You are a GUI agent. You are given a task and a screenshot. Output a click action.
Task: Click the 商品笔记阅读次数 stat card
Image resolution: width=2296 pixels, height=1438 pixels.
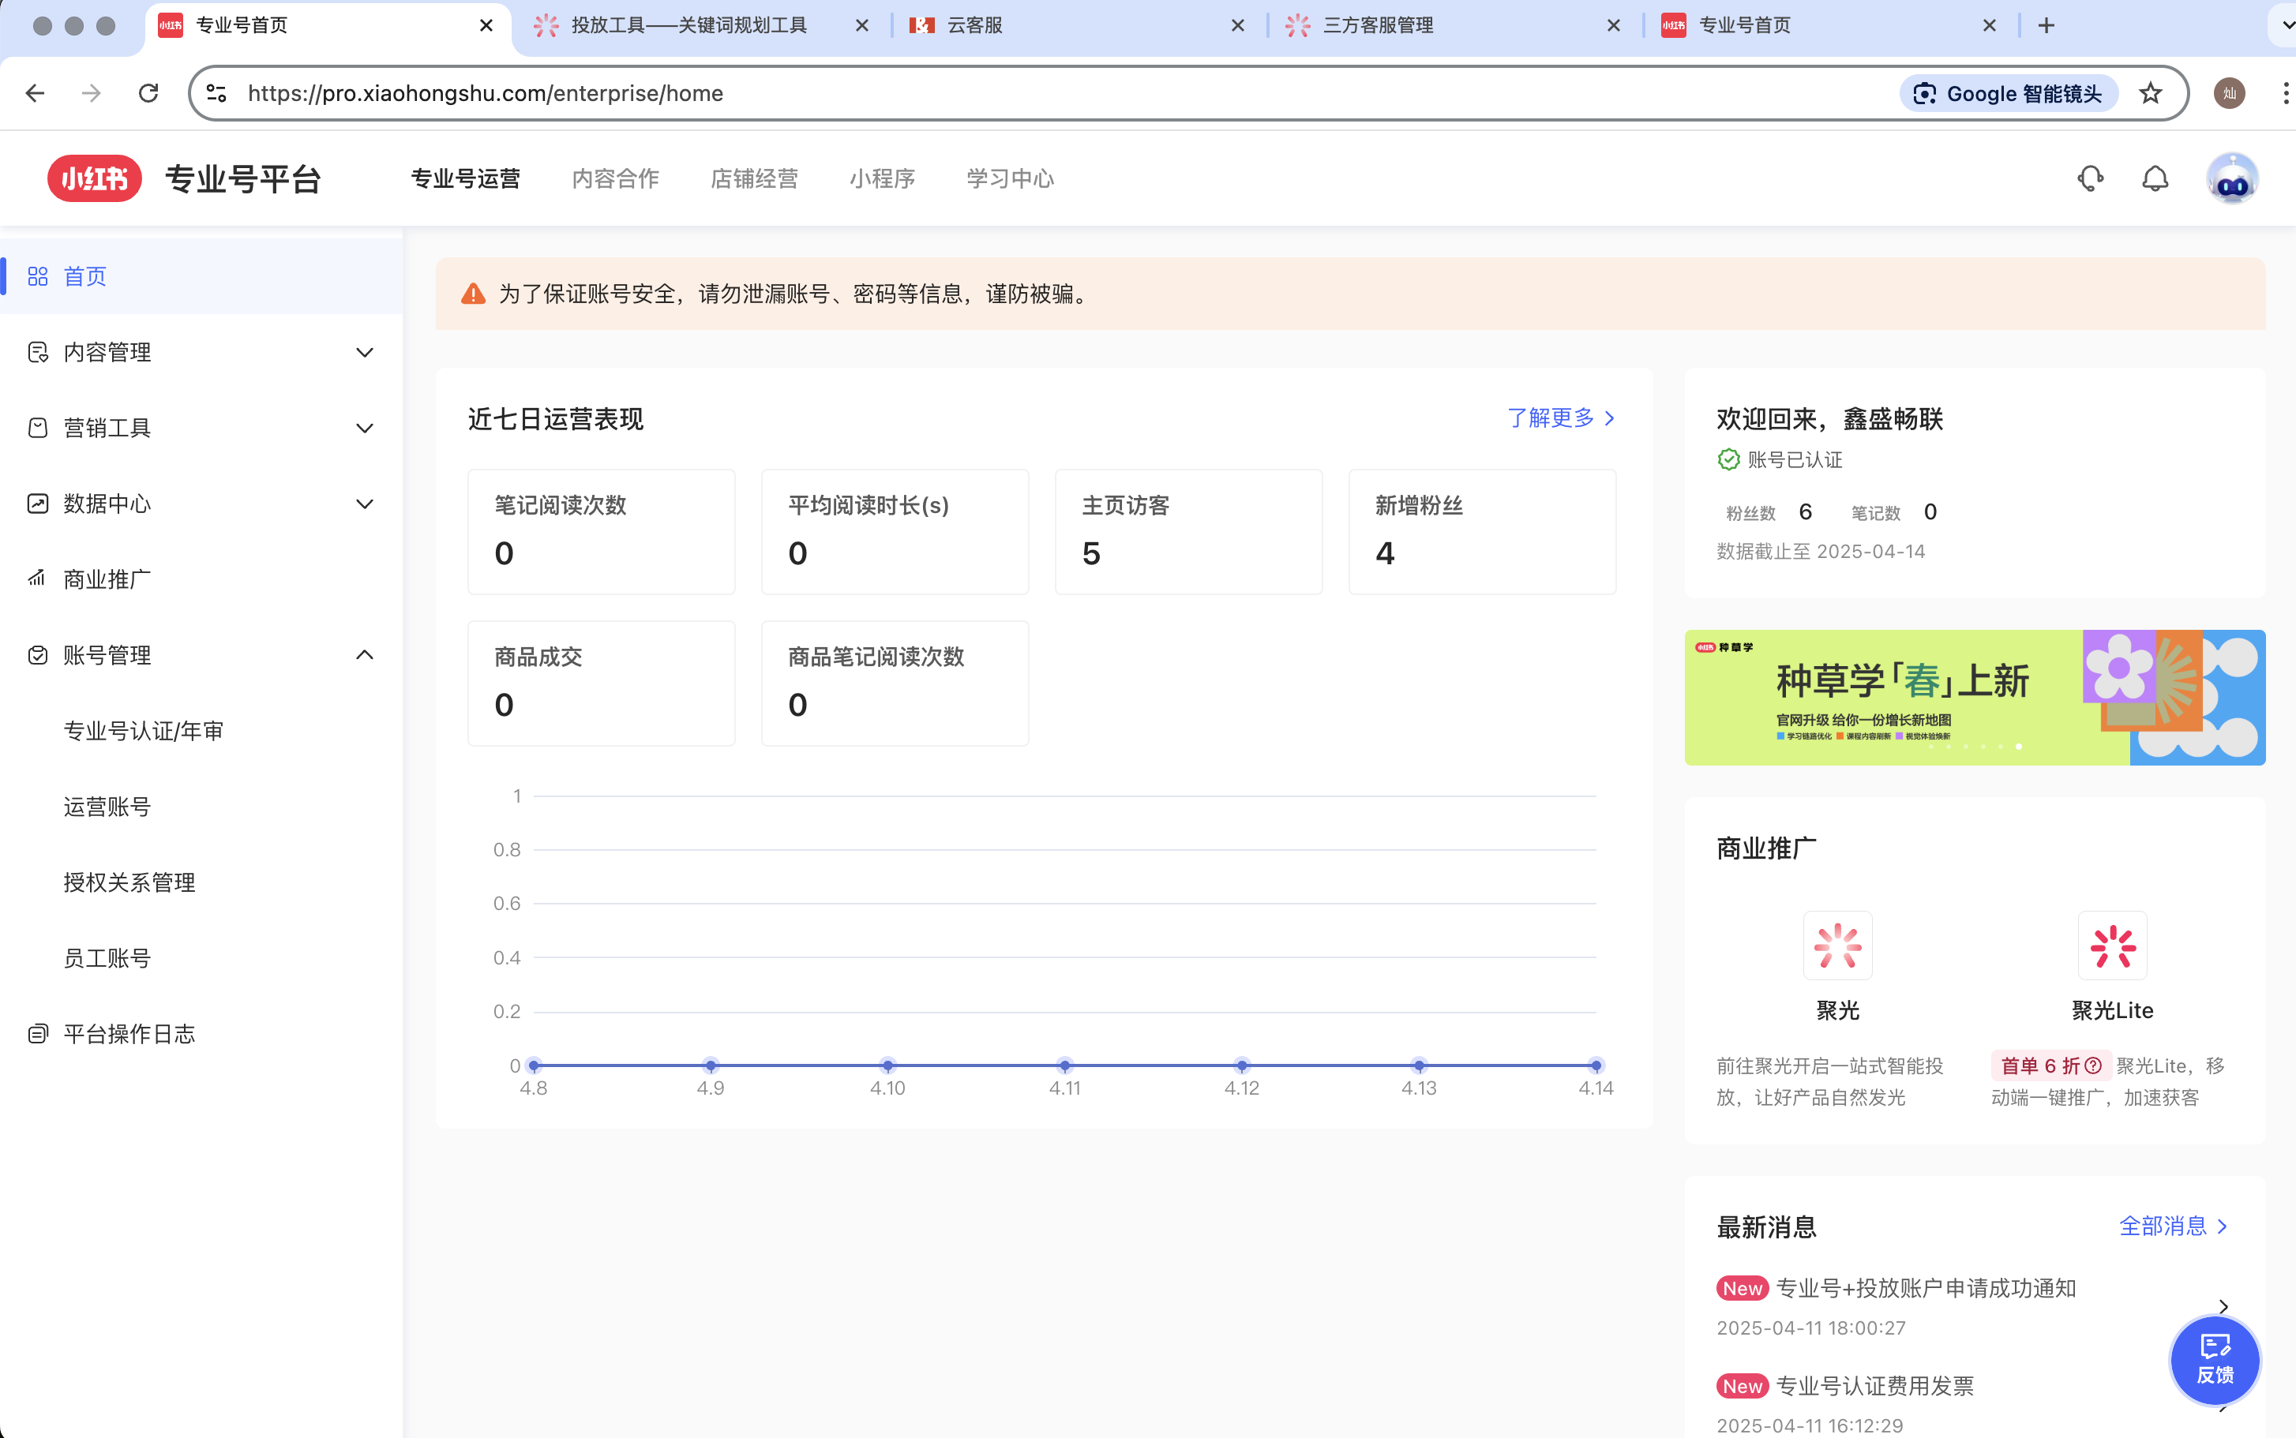point(895,683)
